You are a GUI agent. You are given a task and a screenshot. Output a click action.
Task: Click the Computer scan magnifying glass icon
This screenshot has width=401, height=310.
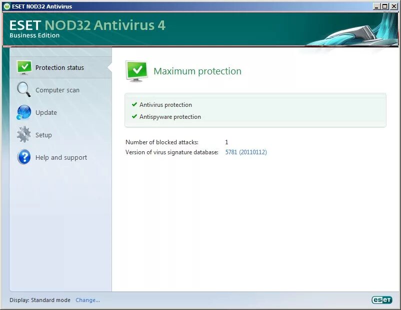click(x=24, y=90)
